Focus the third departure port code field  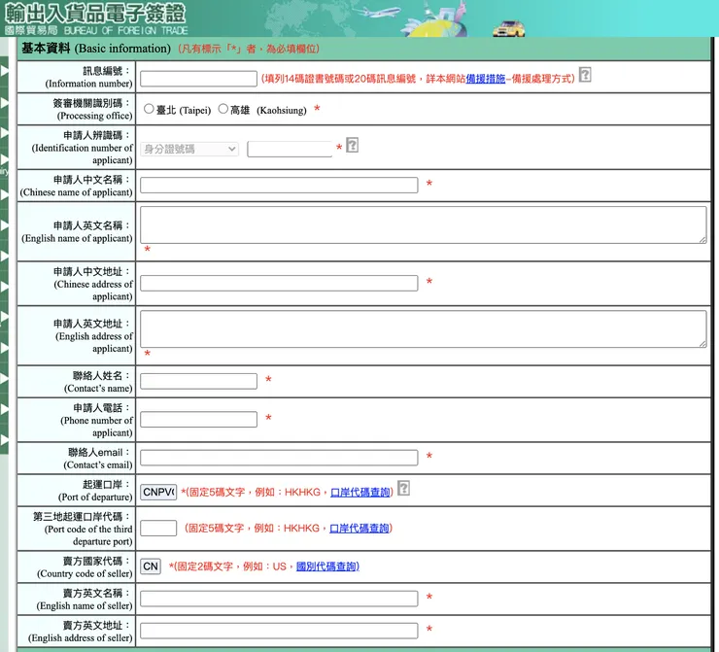click(158, 528)
